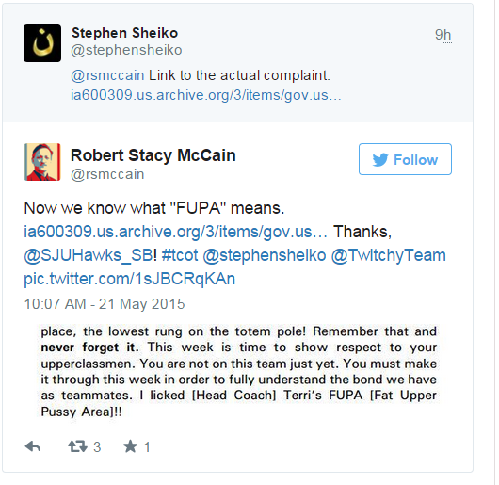The image size is (499, 485).
Task: Click the reply arrow icon
Action: pyautogui.click(x=33, y=446)
